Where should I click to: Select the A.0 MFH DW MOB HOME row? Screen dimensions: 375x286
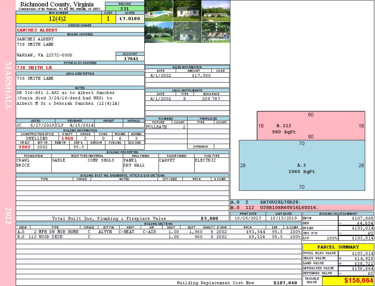(157, 232)
